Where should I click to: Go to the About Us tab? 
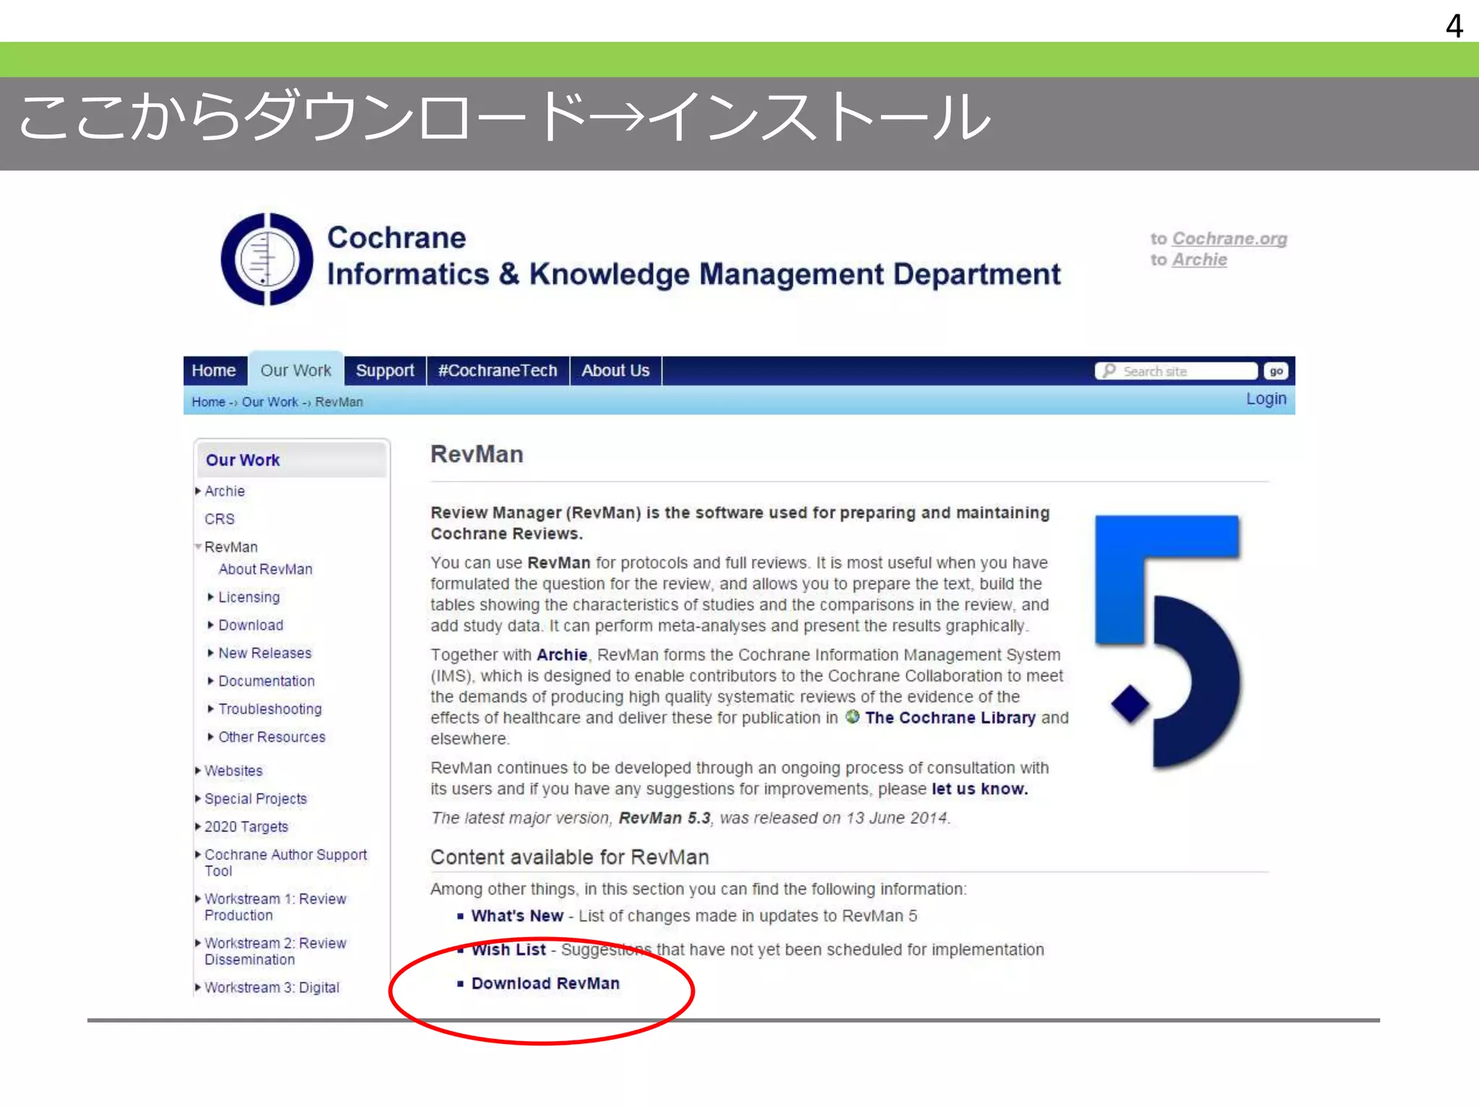615,370
